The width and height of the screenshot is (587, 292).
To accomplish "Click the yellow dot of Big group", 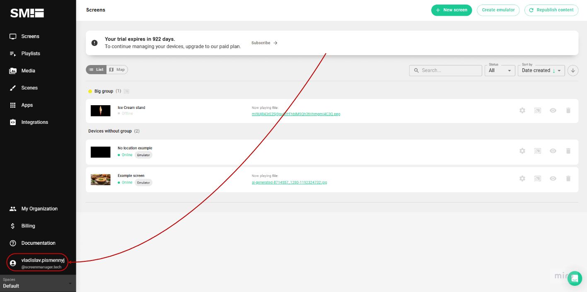I will [x=90, y=91].
